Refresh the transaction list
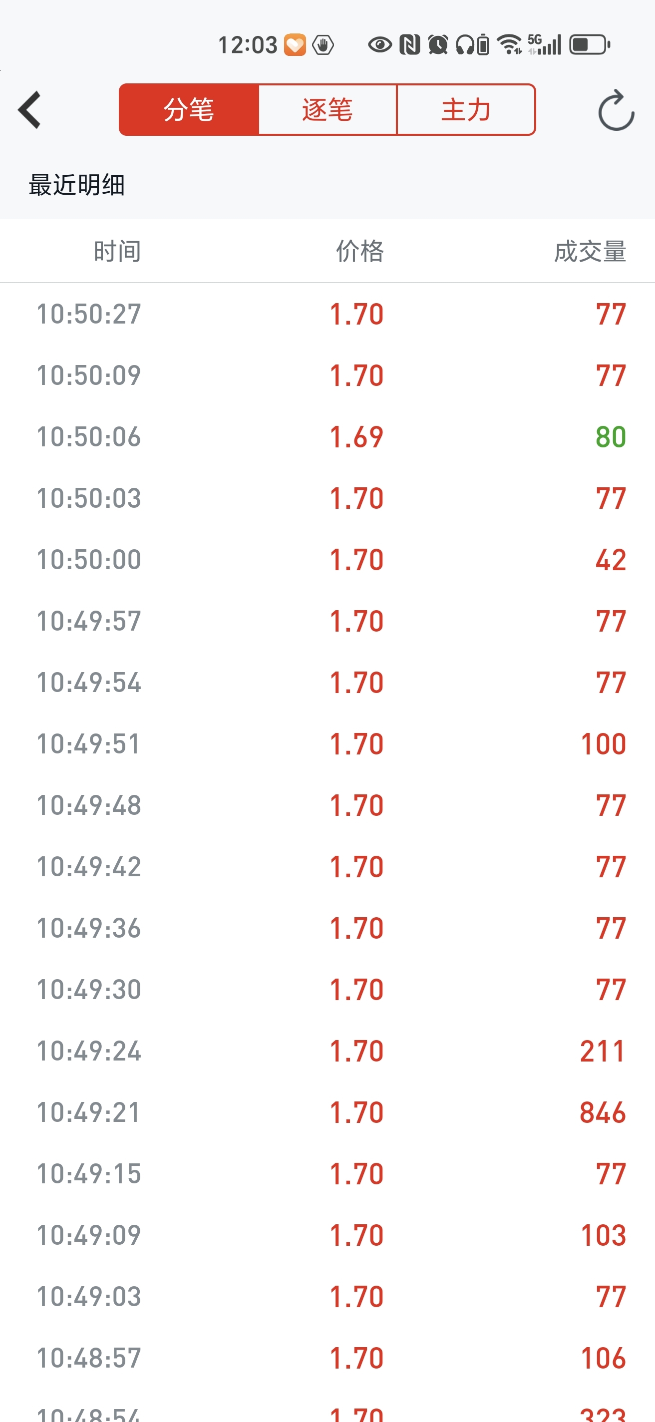Image resolution: width=655 pixels, height=1422 pixels. point(615,110)
